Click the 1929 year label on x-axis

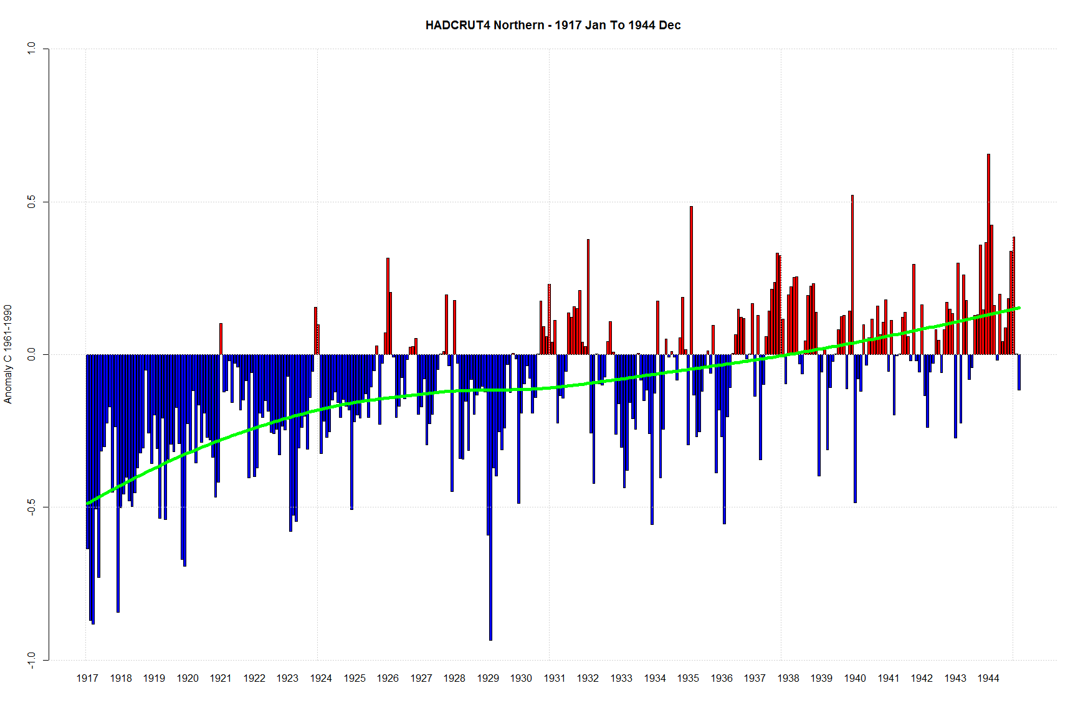[488, 678]
